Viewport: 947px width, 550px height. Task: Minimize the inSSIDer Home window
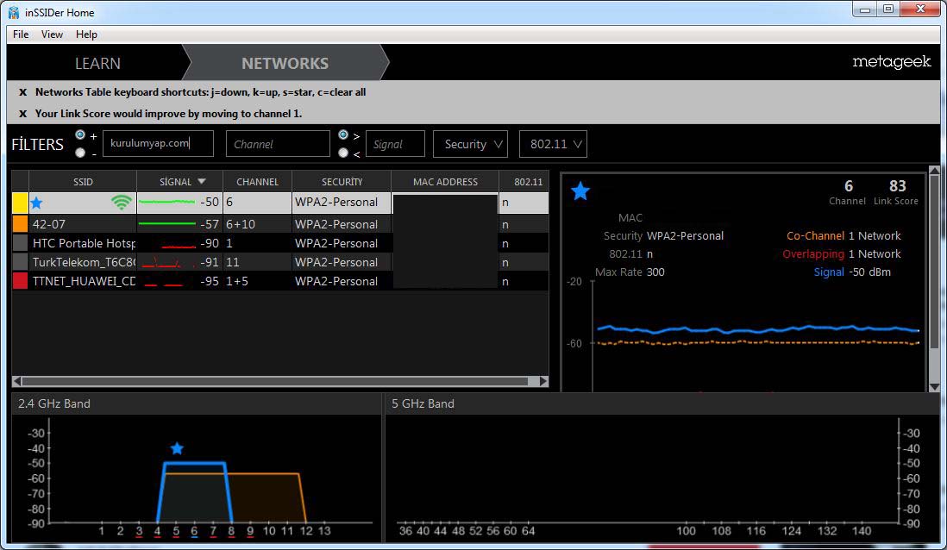click(x=865, y=9)
